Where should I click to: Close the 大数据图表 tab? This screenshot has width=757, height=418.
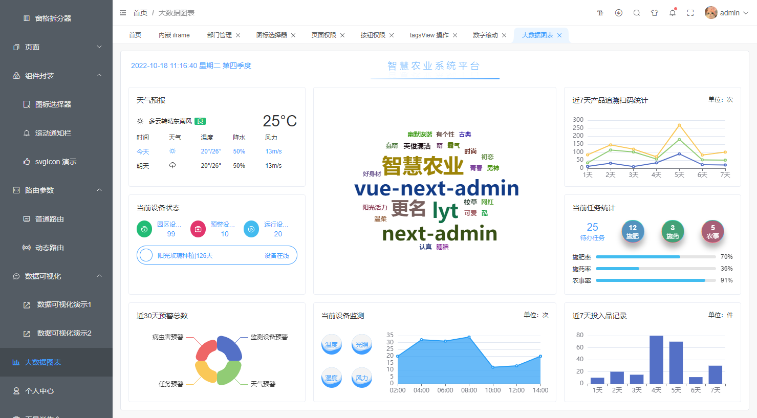pyautogui.click(x=559, y=35)
